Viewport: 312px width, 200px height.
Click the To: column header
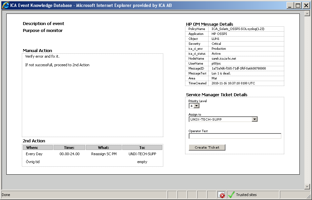[142, 147]
